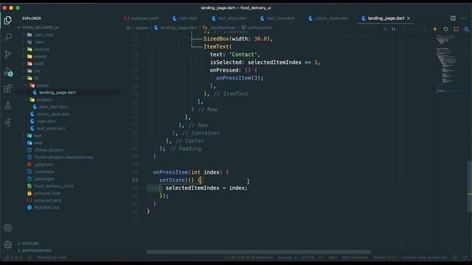This screenshot has width=472, height=265.
Task: Expand the test folder
Action: (38, 135)
